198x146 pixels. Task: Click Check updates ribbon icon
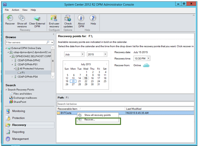(x=68, y=18)
